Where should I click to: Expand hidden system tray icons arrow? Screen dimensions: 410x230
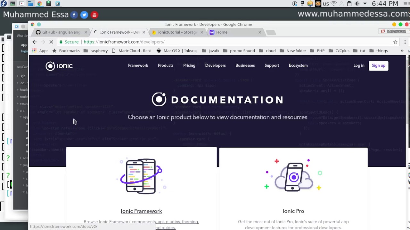365,4
